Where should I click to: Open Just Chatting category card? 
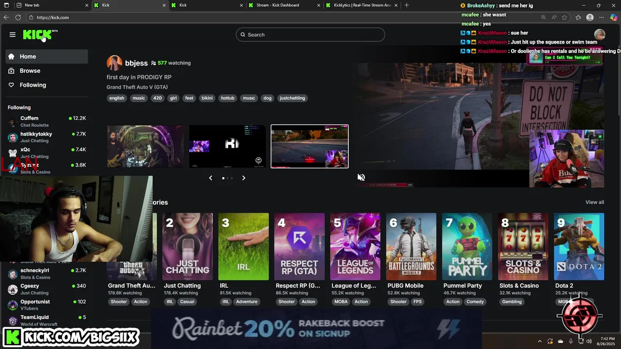(x=187, y=247)
